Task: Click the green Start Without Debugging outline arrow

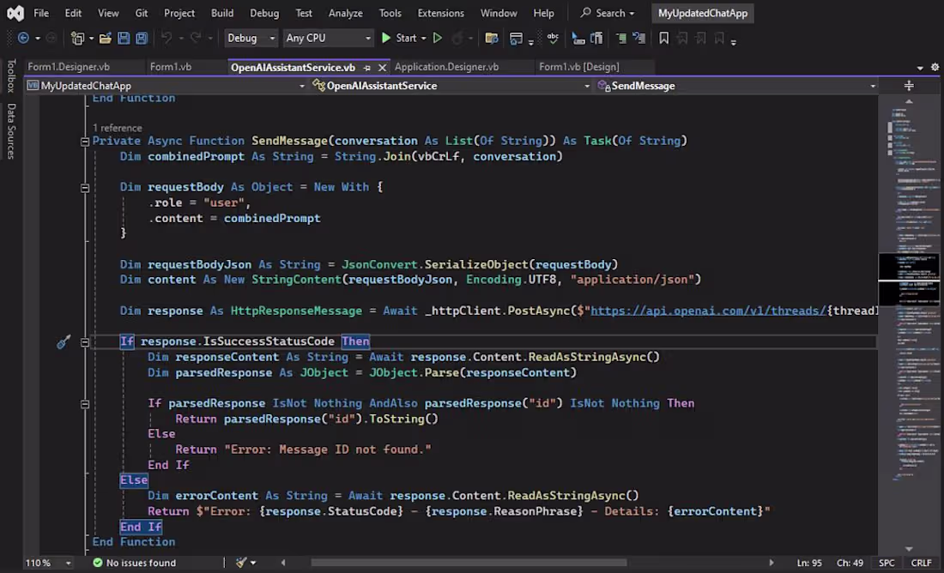Action: [x=438, y=38]
